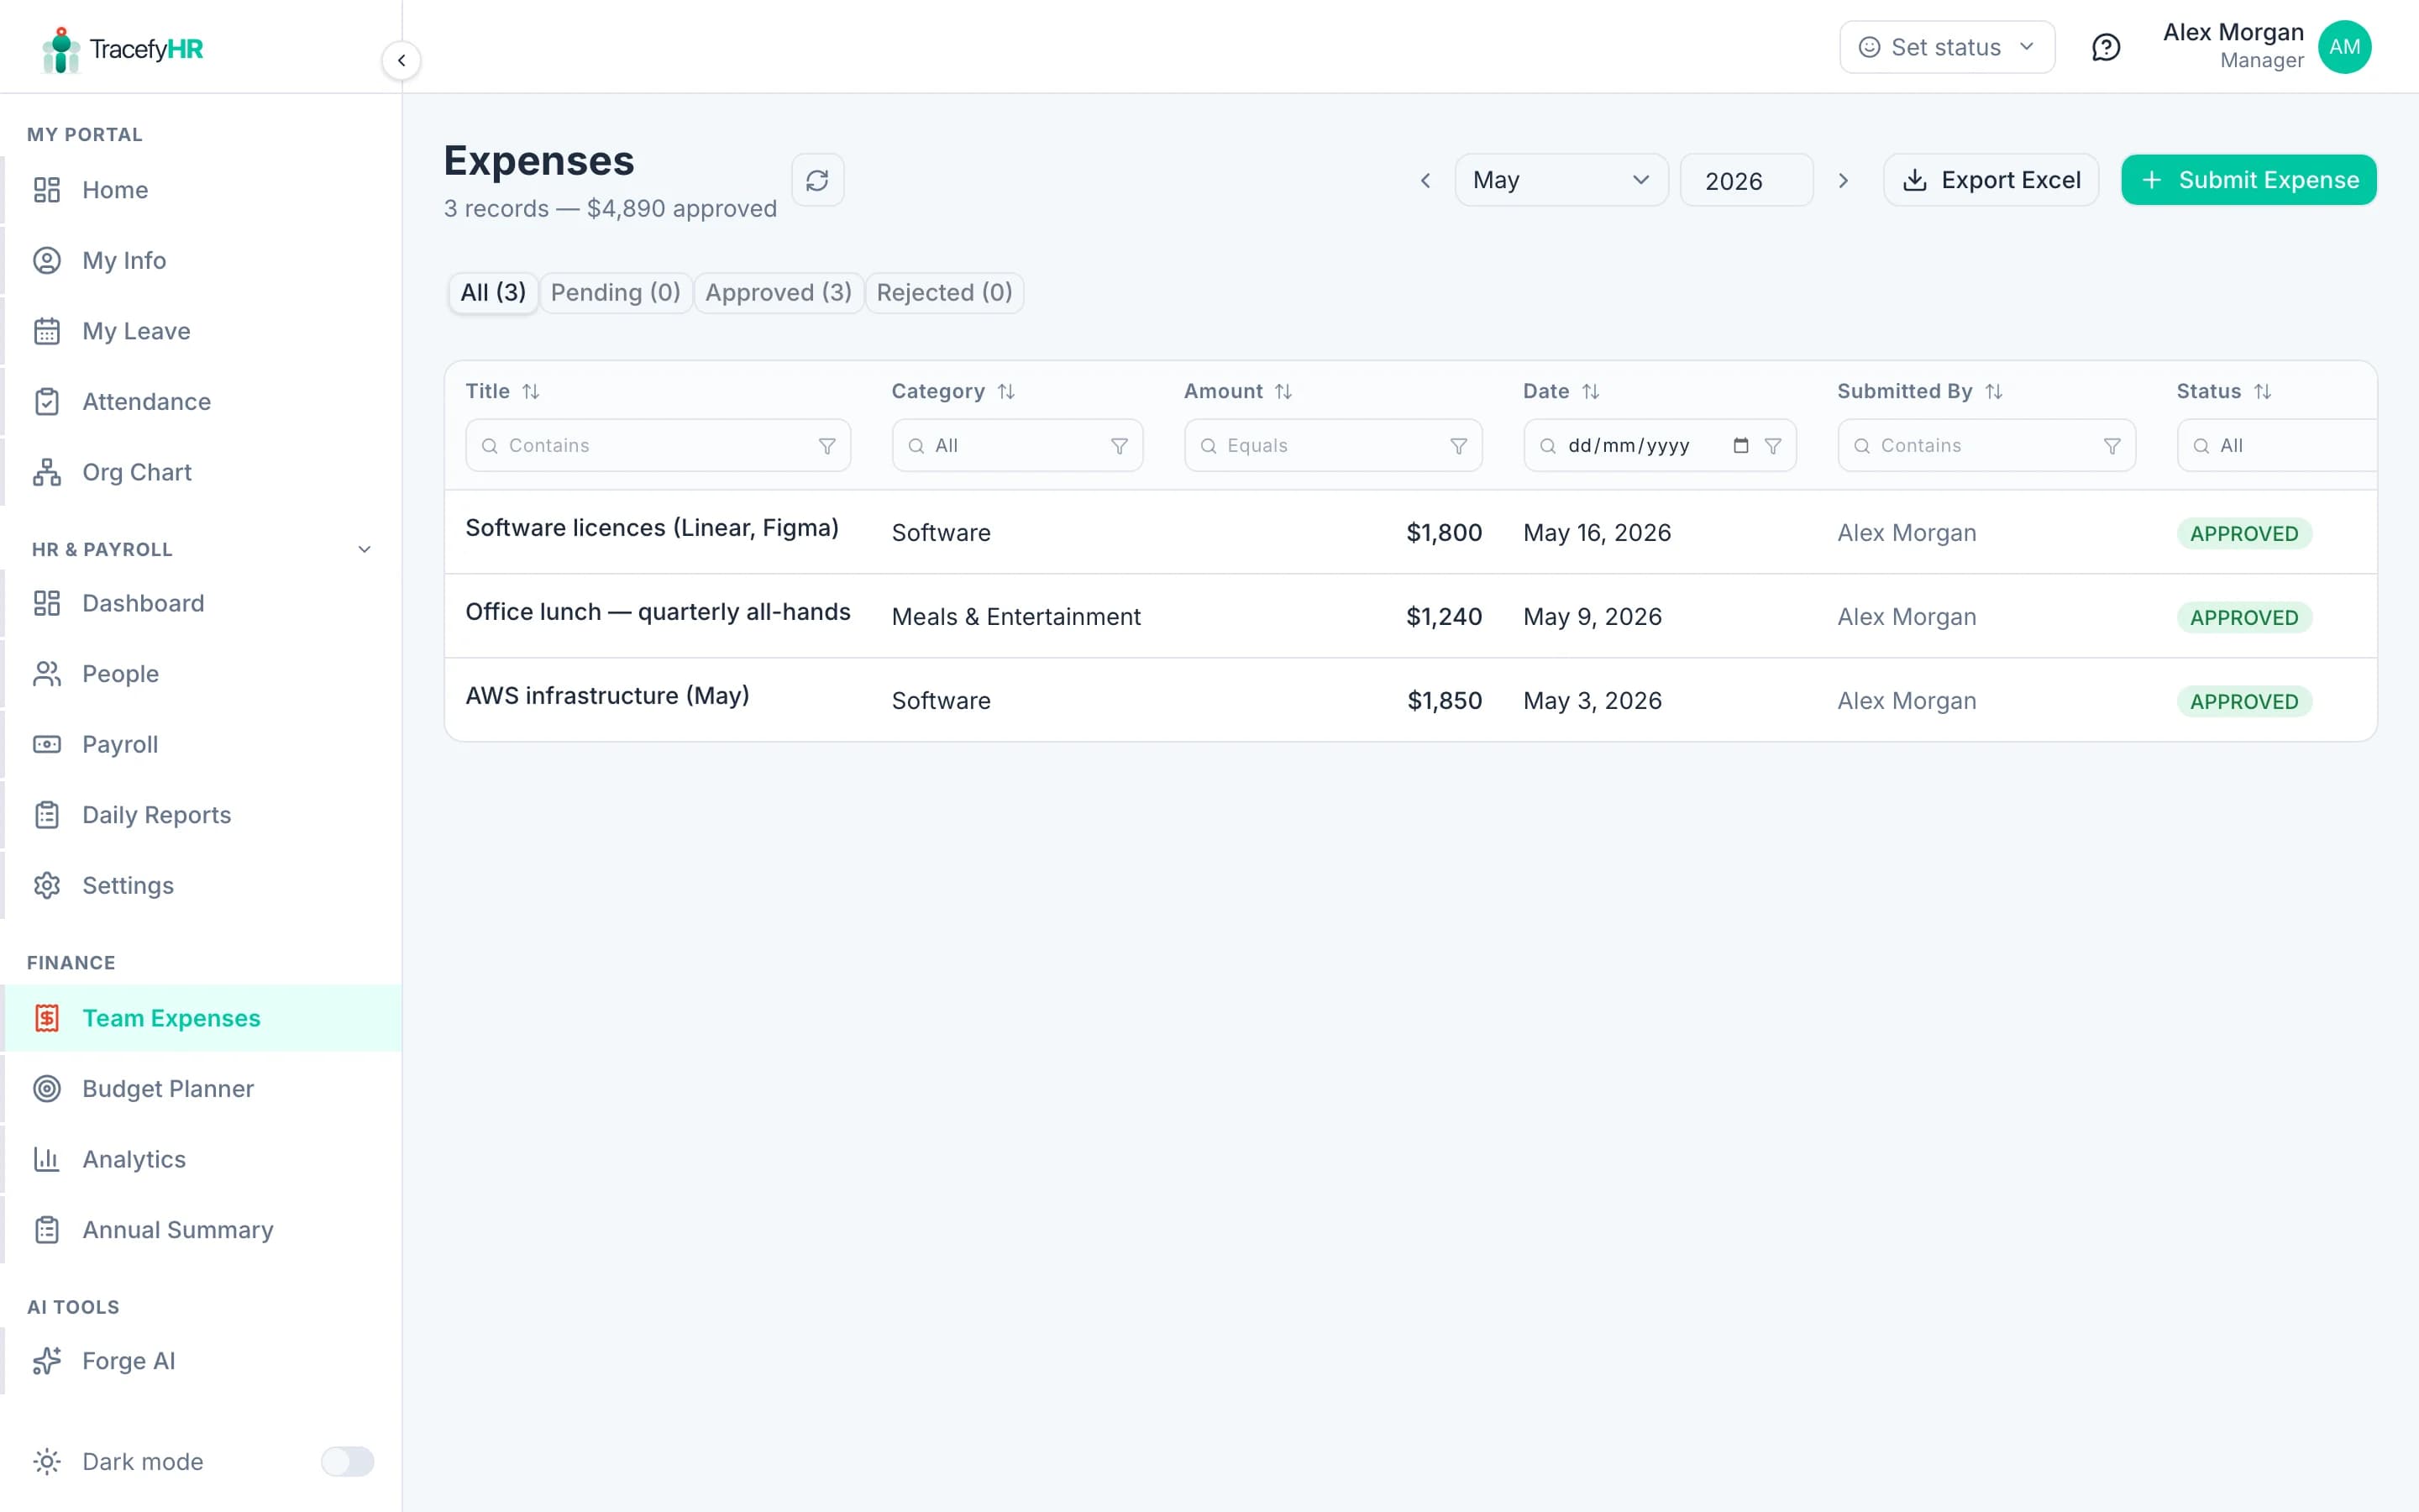2419x1512 pixels.
Task: Open Amount filter funnel options
Action: (x=1458, y=446)
